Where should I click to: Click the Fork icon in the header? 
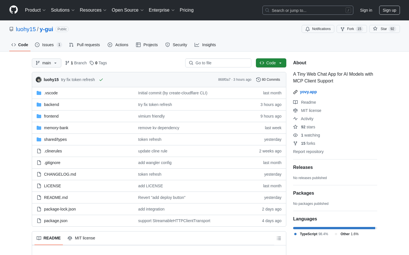click(343, 29)
